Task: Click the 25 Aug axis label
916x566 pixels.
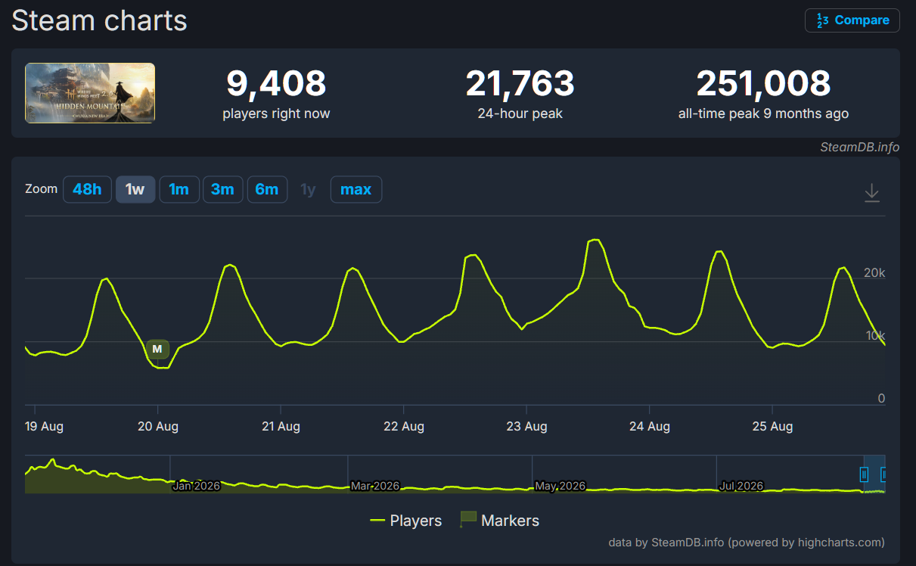Action: (772, 426)
